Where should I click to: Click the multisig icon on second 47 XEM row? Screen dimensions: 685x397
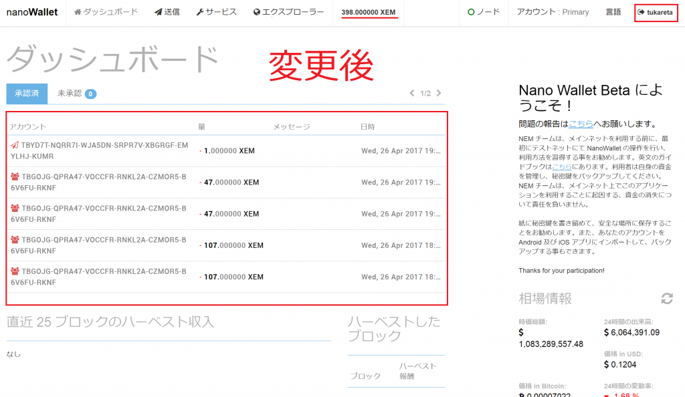[x=15, y=208]
